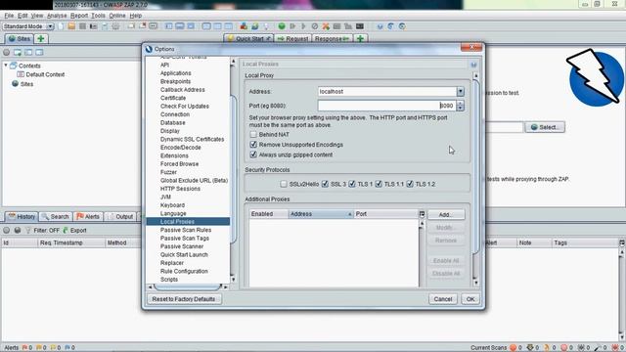The height and width of the screenshot is (352, 626).
Task: Click the Add... button for additional proxies
Action: (x=446, y=215)
